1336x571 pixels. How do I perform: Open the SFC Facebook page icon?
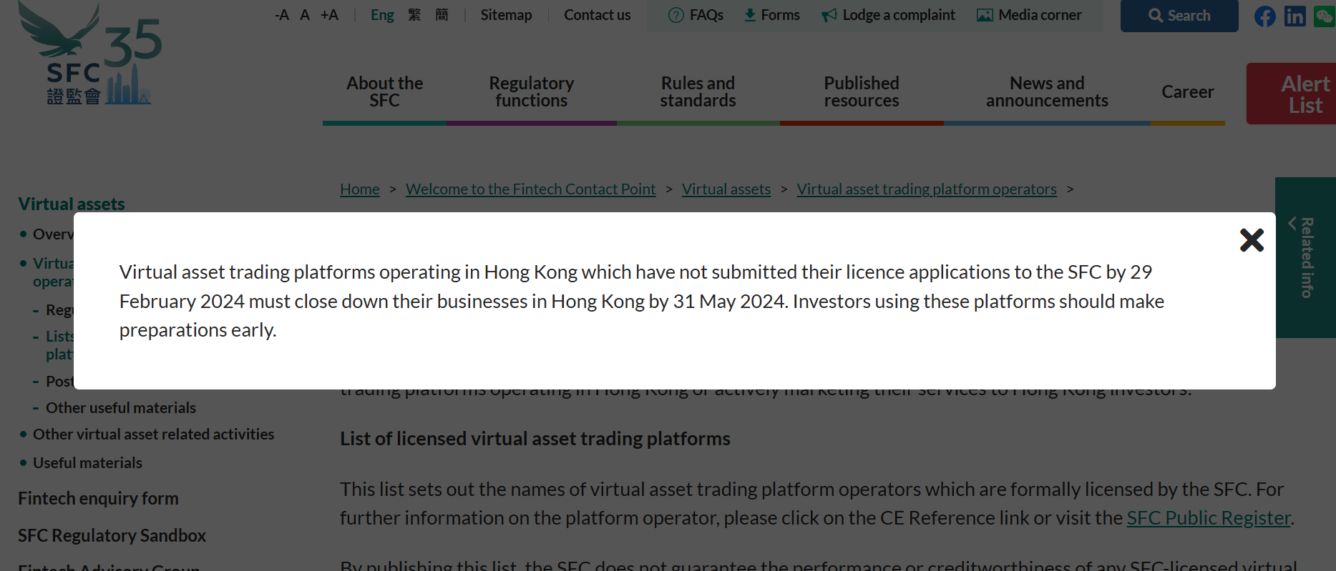[1264, 16]
